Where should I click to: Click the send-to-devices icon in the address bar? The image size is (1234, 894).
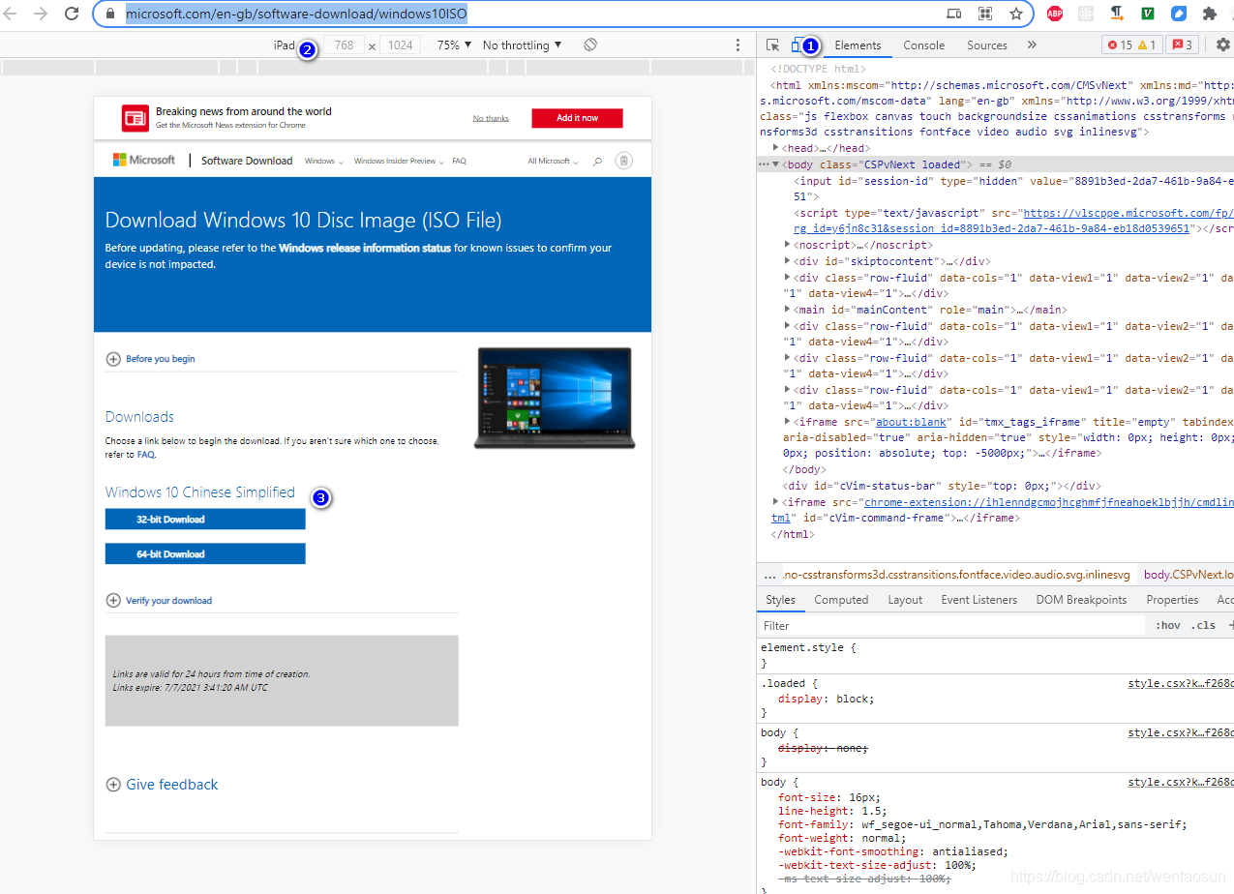(x=954, y=14)
